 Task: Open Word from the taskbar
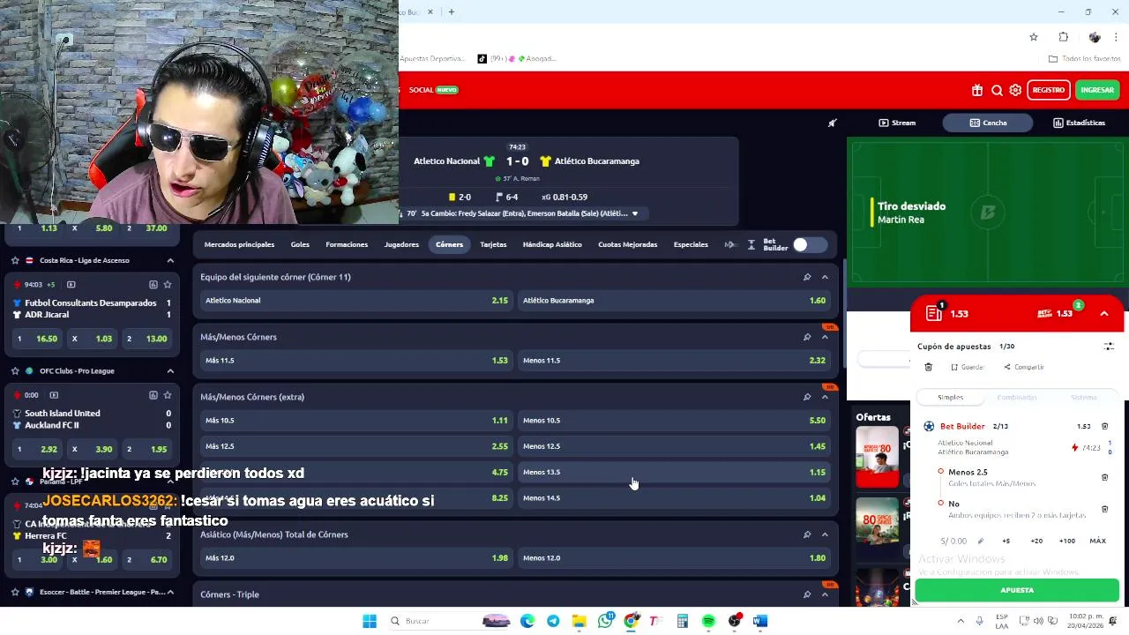760,621
